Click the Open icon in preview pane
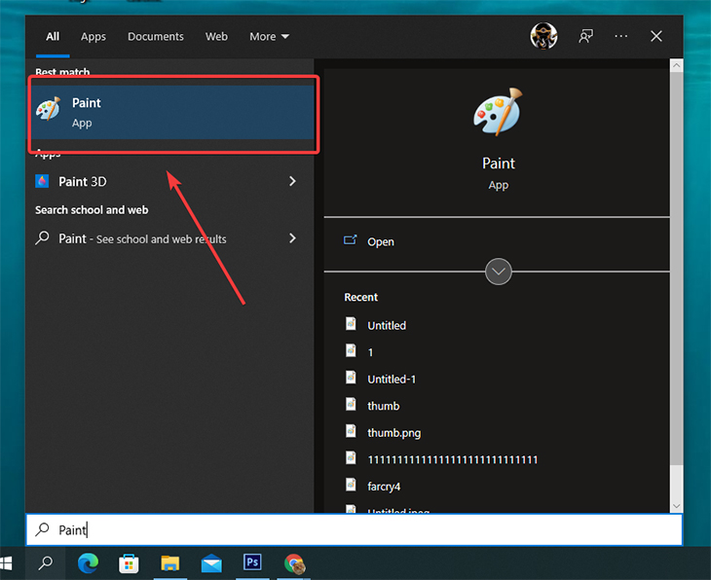The height and width of the screenshot is (580, 711). point(350,240)
